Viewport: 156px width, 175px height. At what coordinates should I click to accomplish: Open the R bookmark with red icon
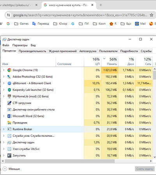pyautogui.click(x=113, y=24)
